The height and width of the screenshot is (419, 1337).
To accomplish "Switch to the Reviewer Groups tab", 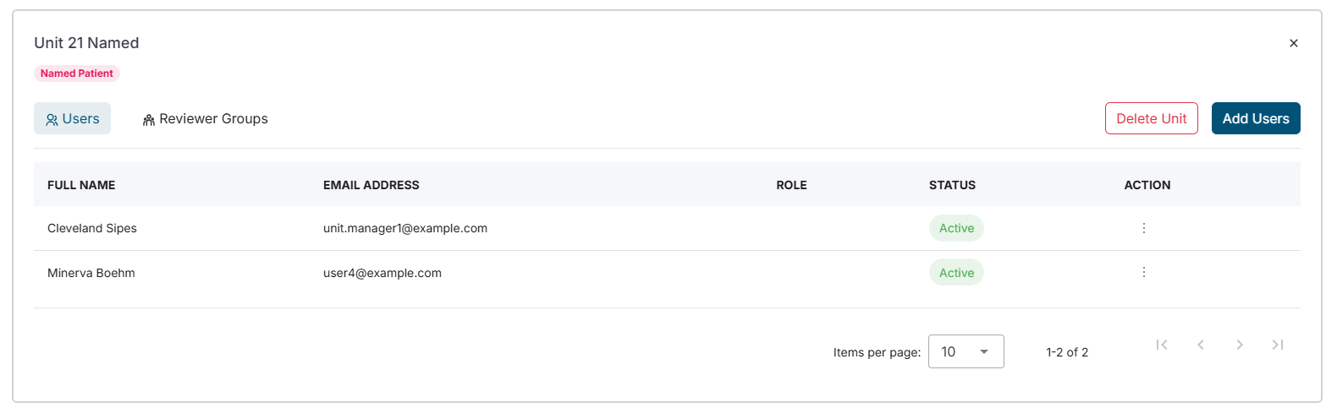I will [205, 119].
